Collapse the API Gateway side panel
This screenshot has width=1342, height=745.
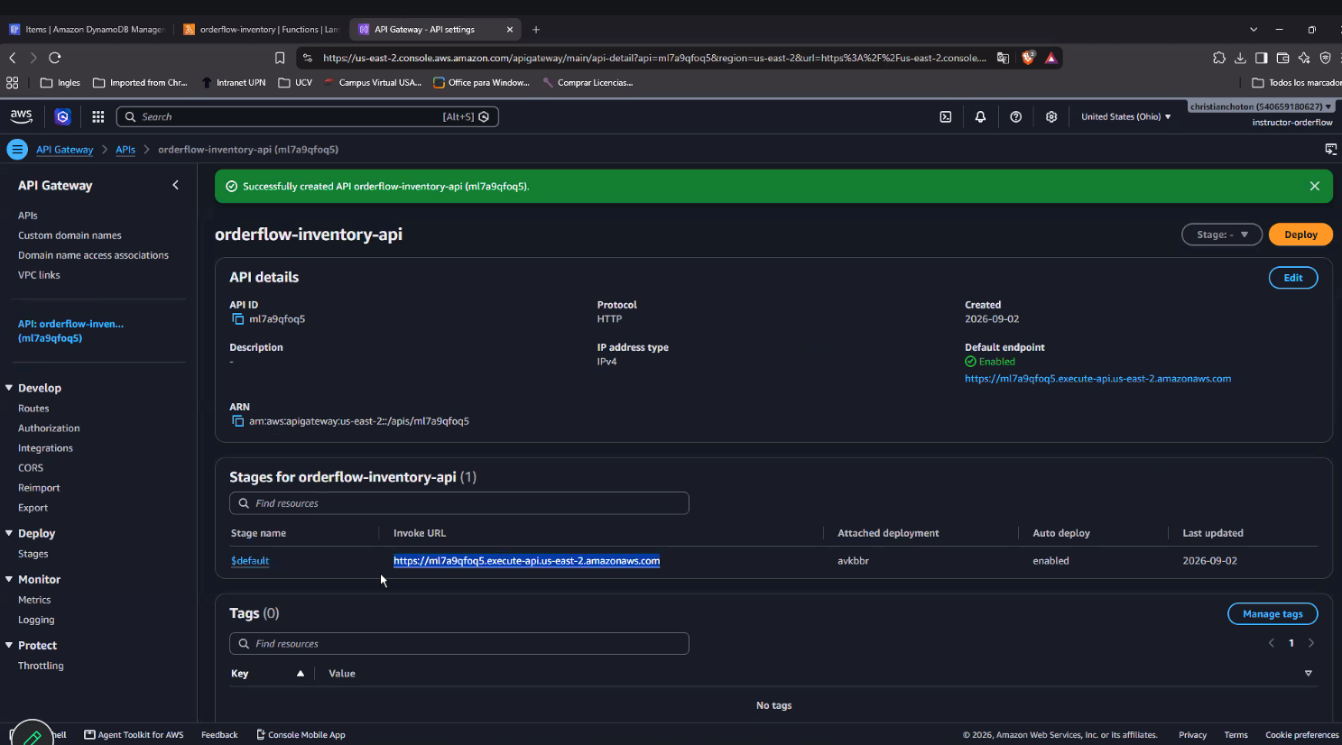click(176, 185)
